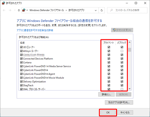Toggle the AllJoyn ルーター name checkbox
Viewport: 150px width, 117px height.
point(21,51)
